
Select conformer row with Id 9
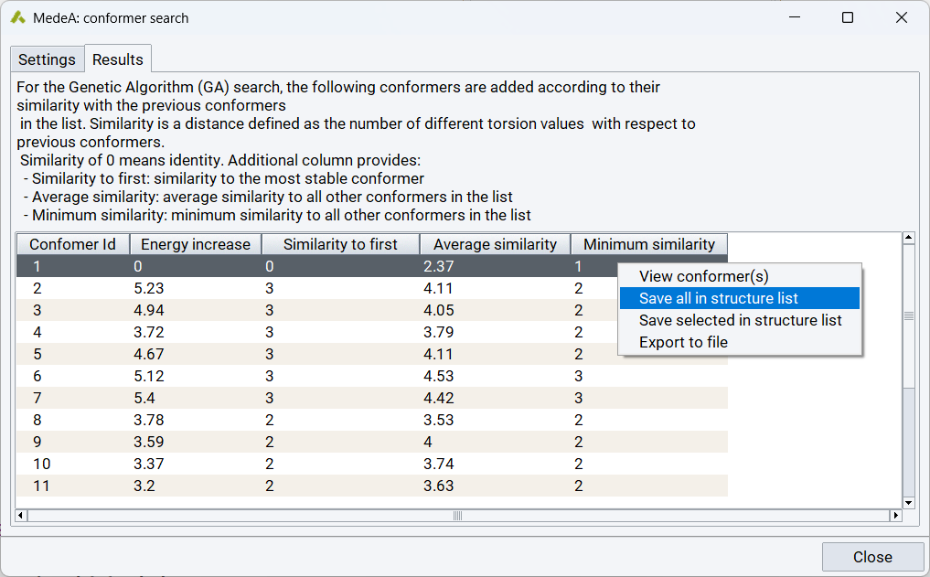point(372,442)
